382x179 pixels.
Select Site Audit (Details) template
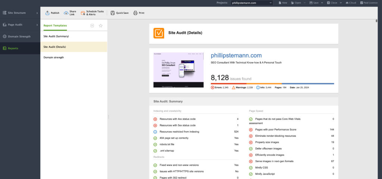pyautogui.click(x=74, y=47)
